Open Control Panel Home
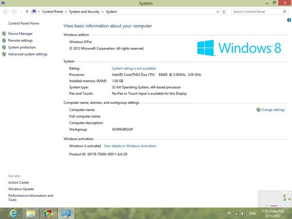Viewport: 292px width, 219px height. [24, 23]
